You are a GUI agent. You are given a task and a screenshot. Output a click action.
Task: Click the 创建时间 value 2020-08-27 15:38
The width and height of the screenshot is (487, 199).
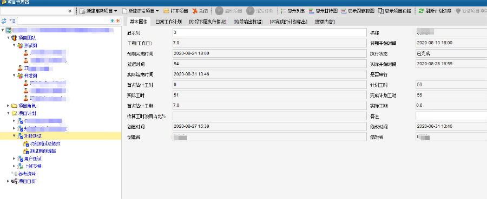tap(192, 126)
